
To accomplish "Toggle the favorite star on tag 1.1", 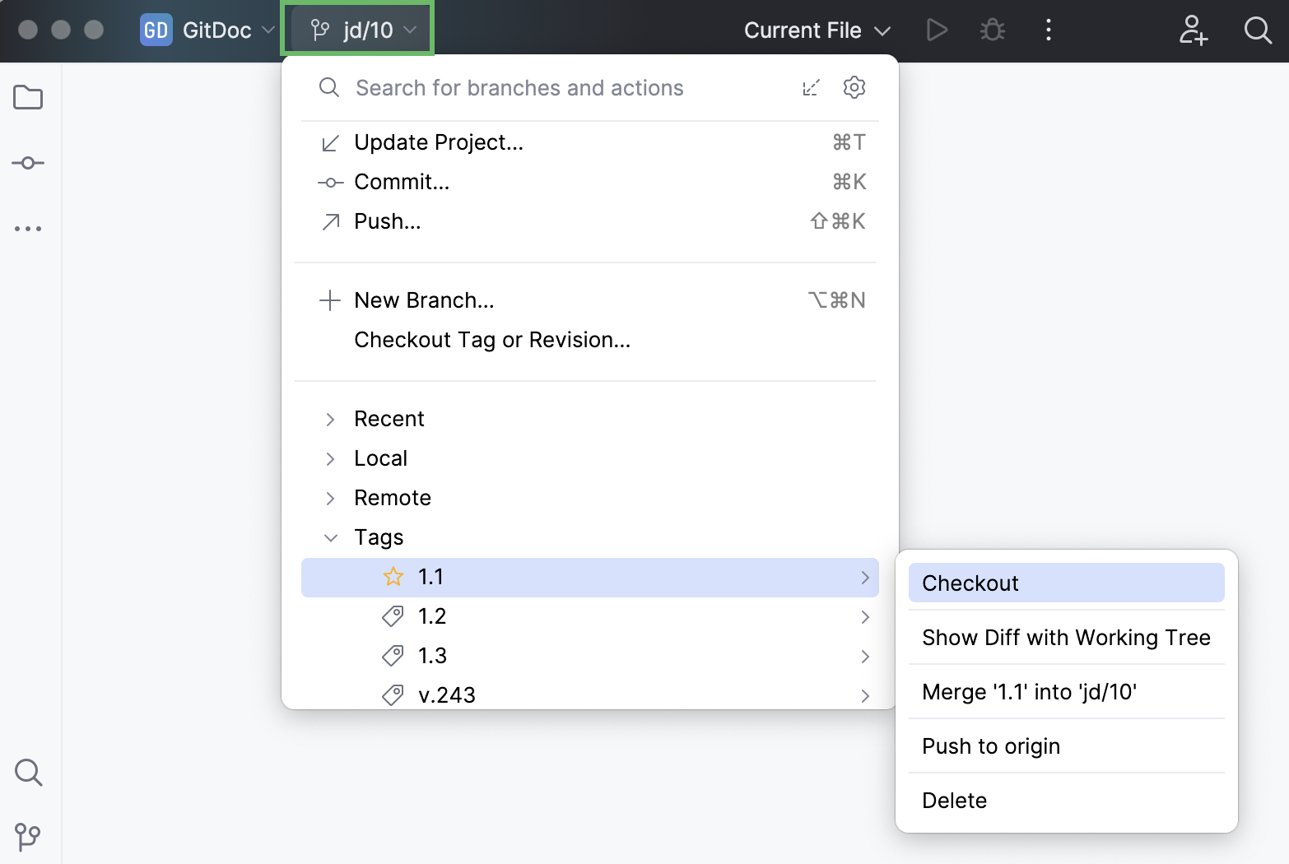I will 393,577.
